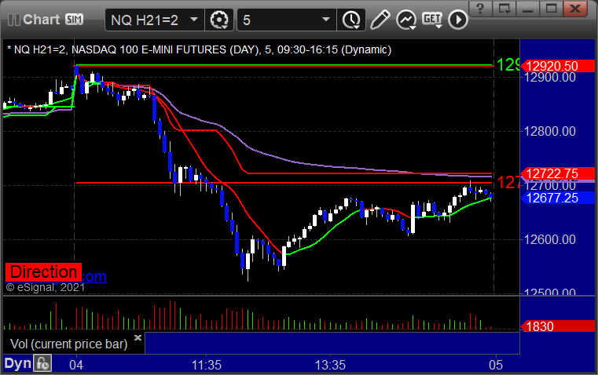The width and height of the screenshot is (598, 375).
Task: Minimize the chart window
Action: coord(527,8)
